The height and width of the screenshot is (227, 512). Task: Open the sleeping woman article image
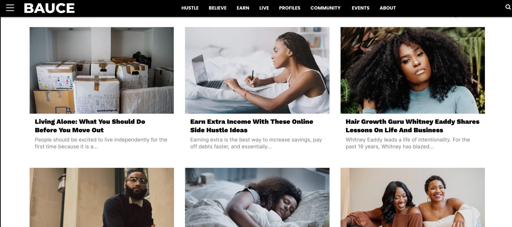coord(257,197)
